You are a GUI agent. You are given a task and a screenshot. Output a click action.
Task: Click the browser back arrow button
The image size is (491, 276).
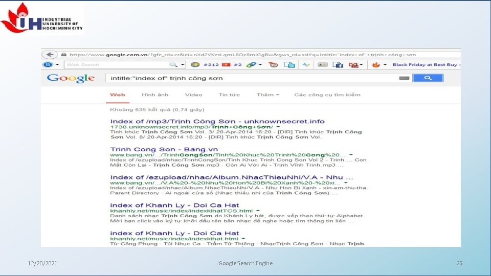[x=50, y=55]
